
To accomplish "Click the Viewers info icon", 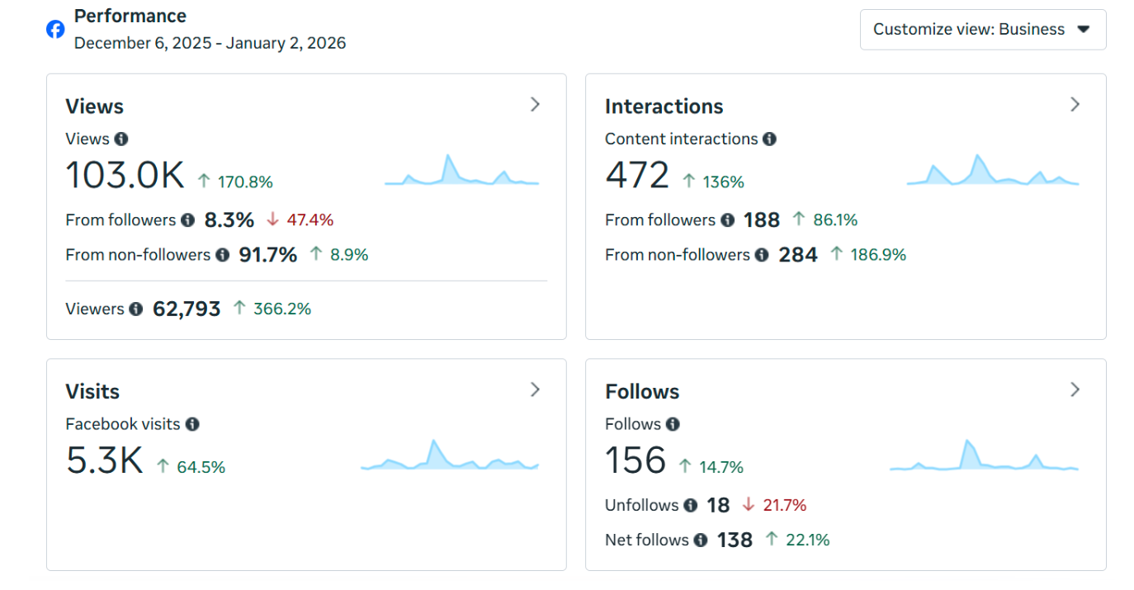I will tap(135, 309).
